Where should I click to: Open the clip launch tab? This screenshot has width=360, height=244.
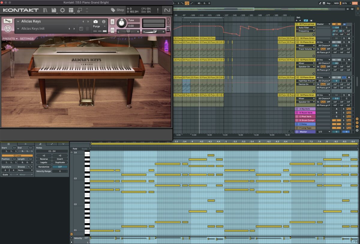[x=26, y=144]
